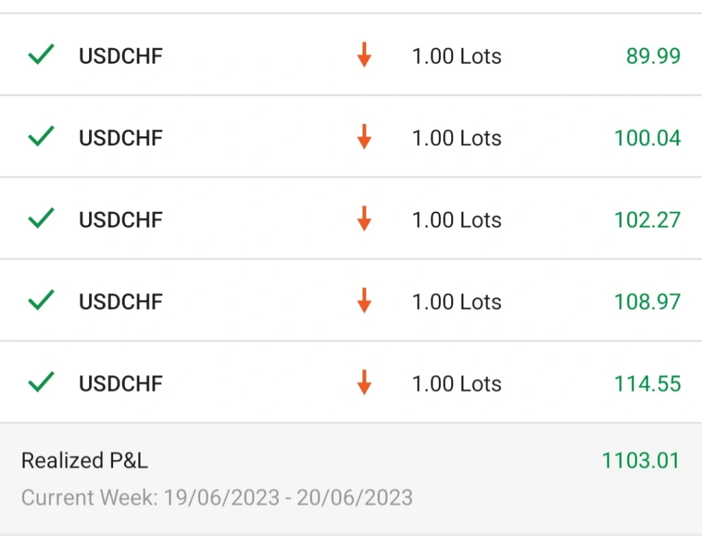Open the USDCHF trade with 100.04 profit
Image resolution: width=702 pixels, height=536 pixels.
tap(351, 136)
